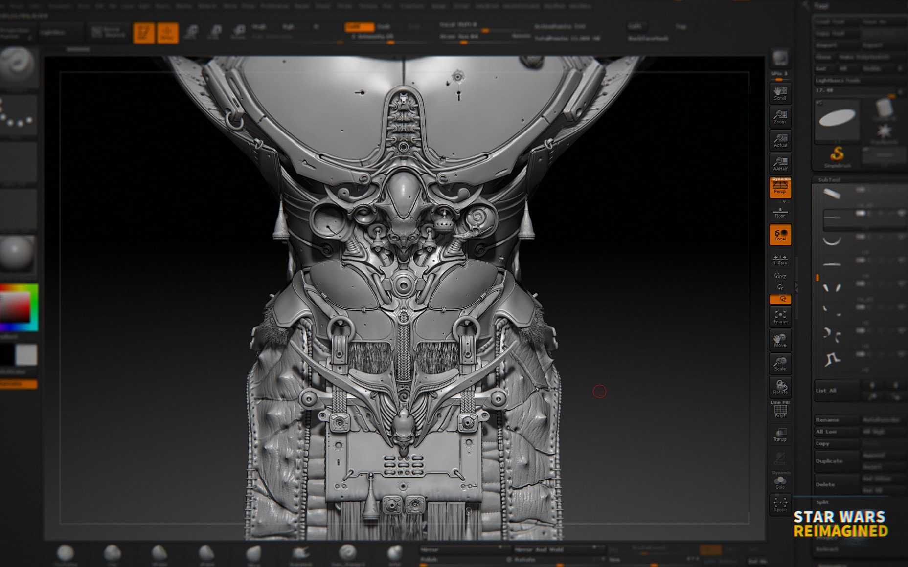The width and height of the screenshot is (908, 567).
Task: Pick a hue in the color picker square
Action: tap(19, 307)
